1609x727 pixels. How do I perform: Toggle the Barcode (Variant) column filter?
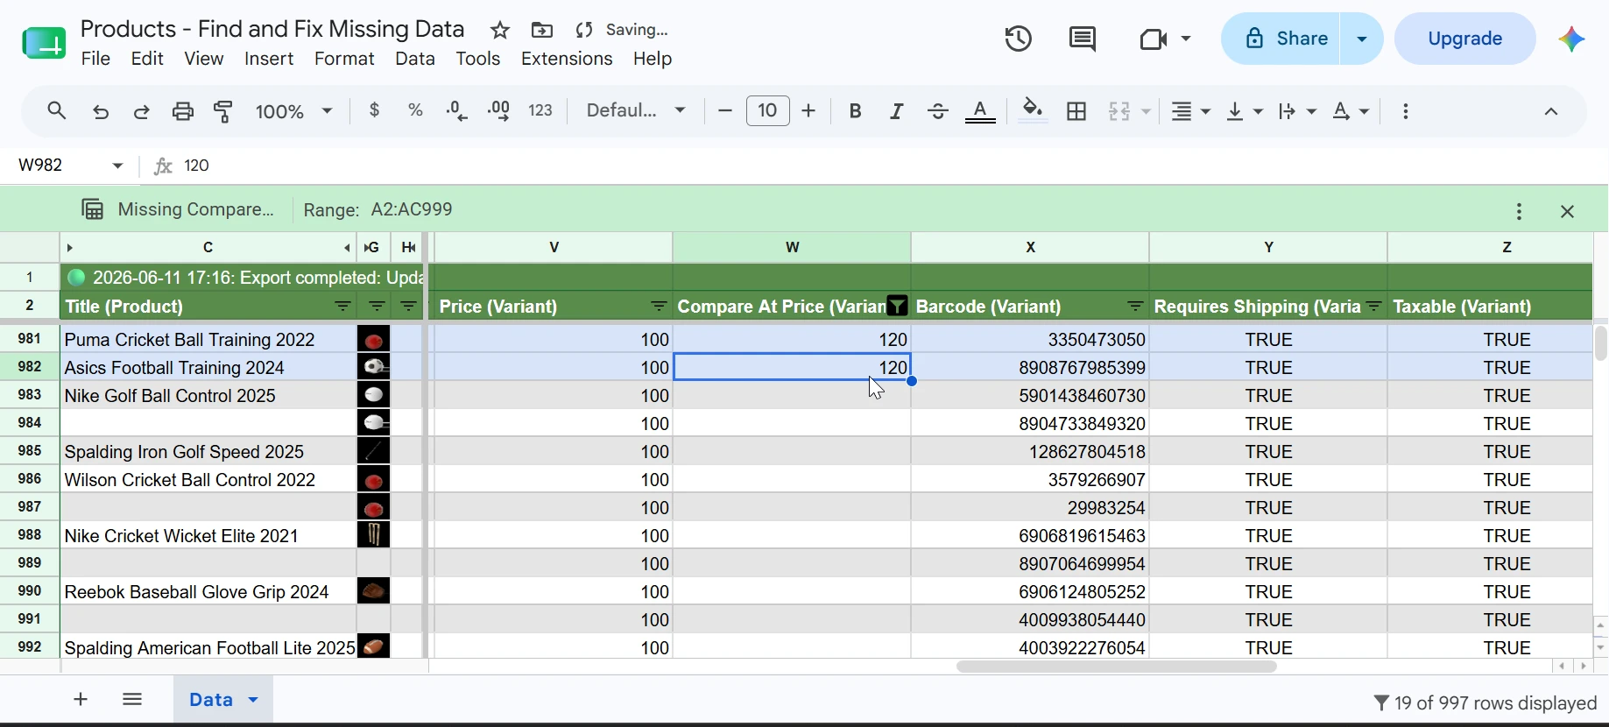tap(1135, 307)
